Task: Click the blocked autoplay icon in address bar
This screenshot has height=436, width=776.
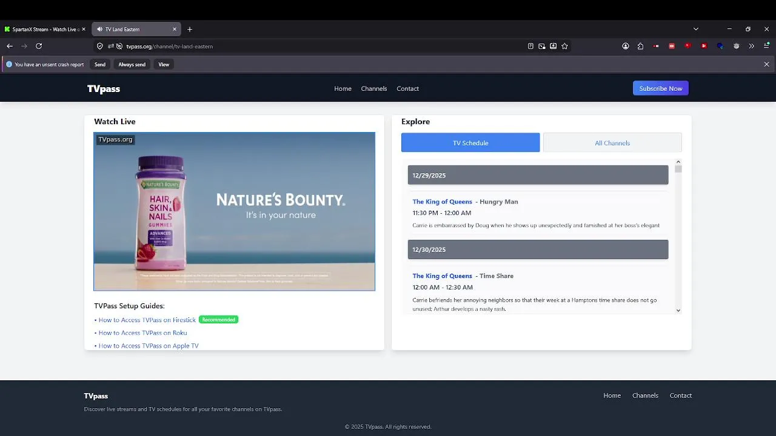Action: (x=119, y=46)
